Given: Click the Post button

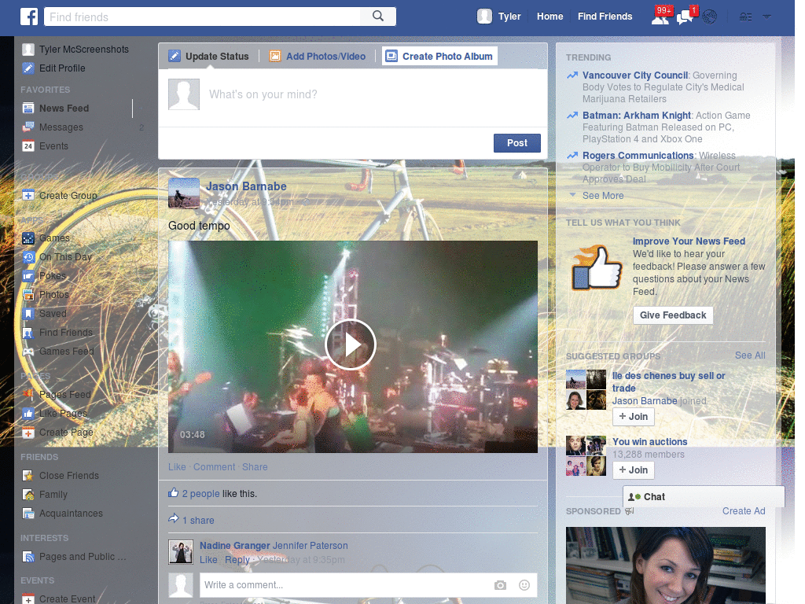Looking at the screenshot, I should (x=517, y=143).
